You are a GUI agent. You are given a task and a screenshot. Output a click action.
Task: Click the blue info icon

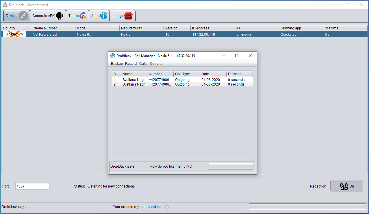(x=104, y=16)
